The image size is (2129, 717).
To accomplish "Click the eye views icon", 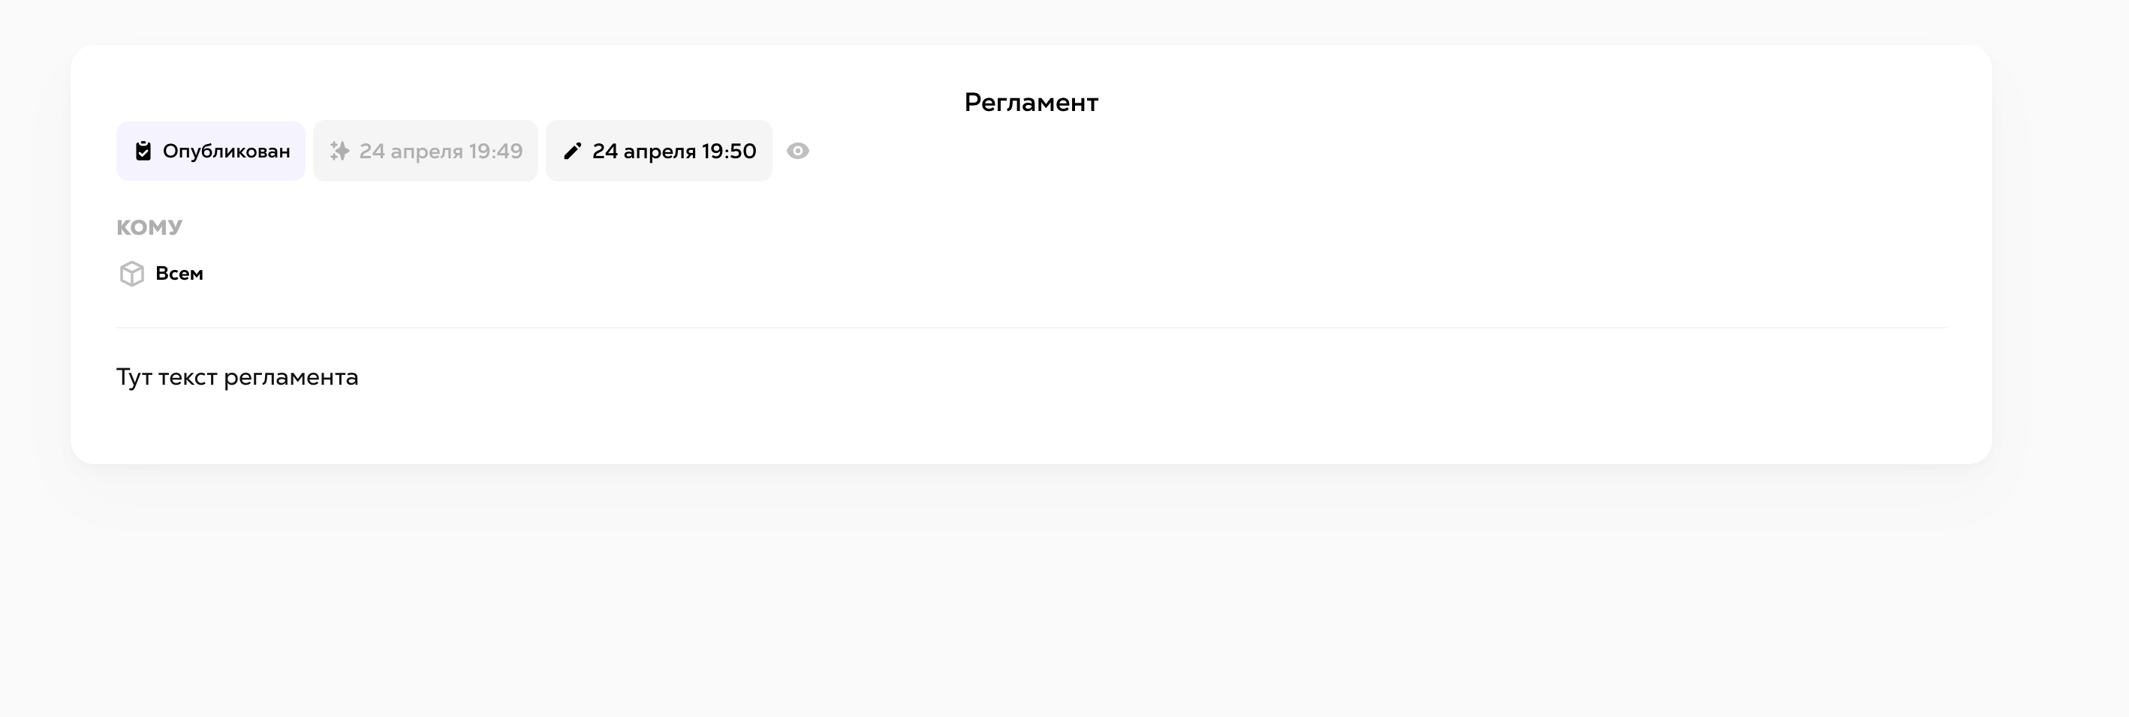I will click(x=797, y=151).
